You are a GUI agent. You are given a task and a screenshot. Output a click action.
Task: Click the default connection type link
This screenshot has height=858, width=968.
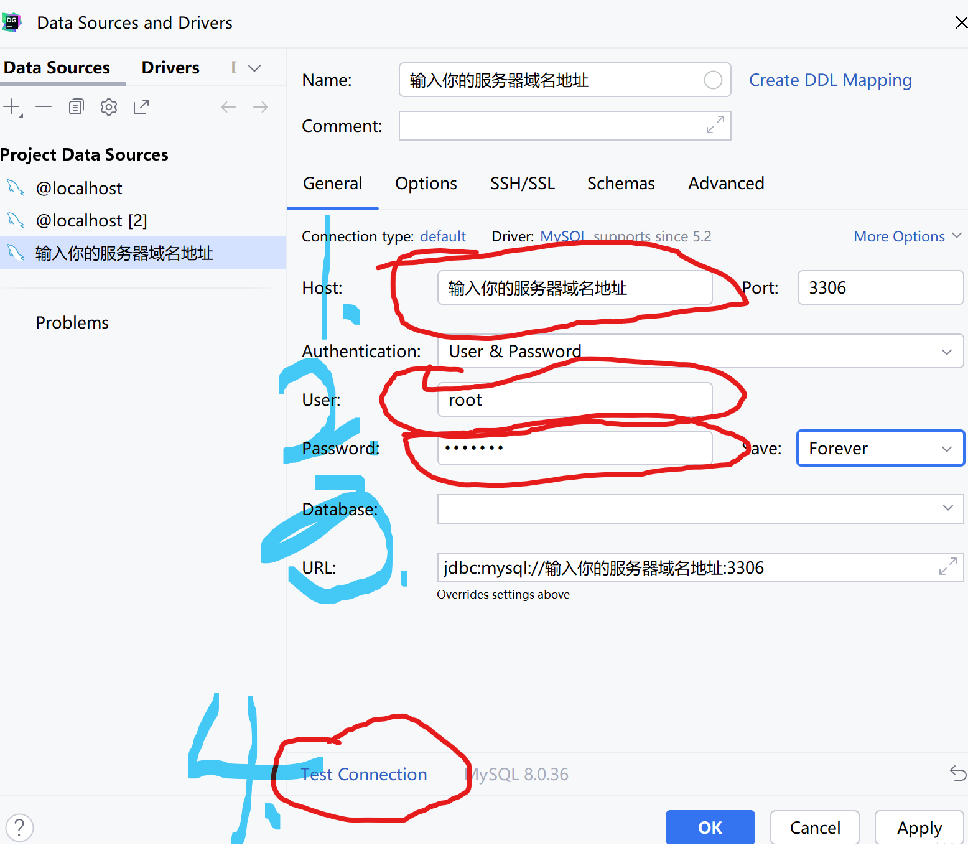443,236
